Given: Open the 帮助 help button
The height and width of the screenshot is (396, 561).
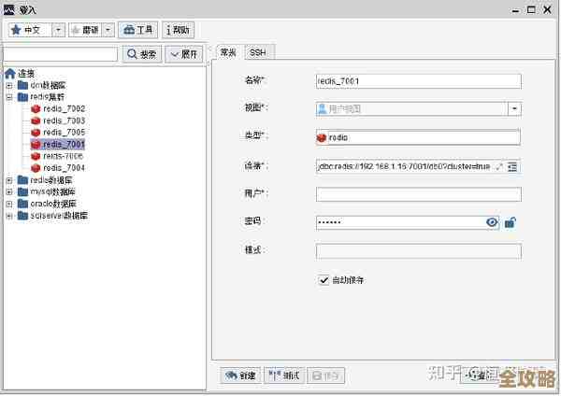Looking at the screenshot, I should point(179,30).
